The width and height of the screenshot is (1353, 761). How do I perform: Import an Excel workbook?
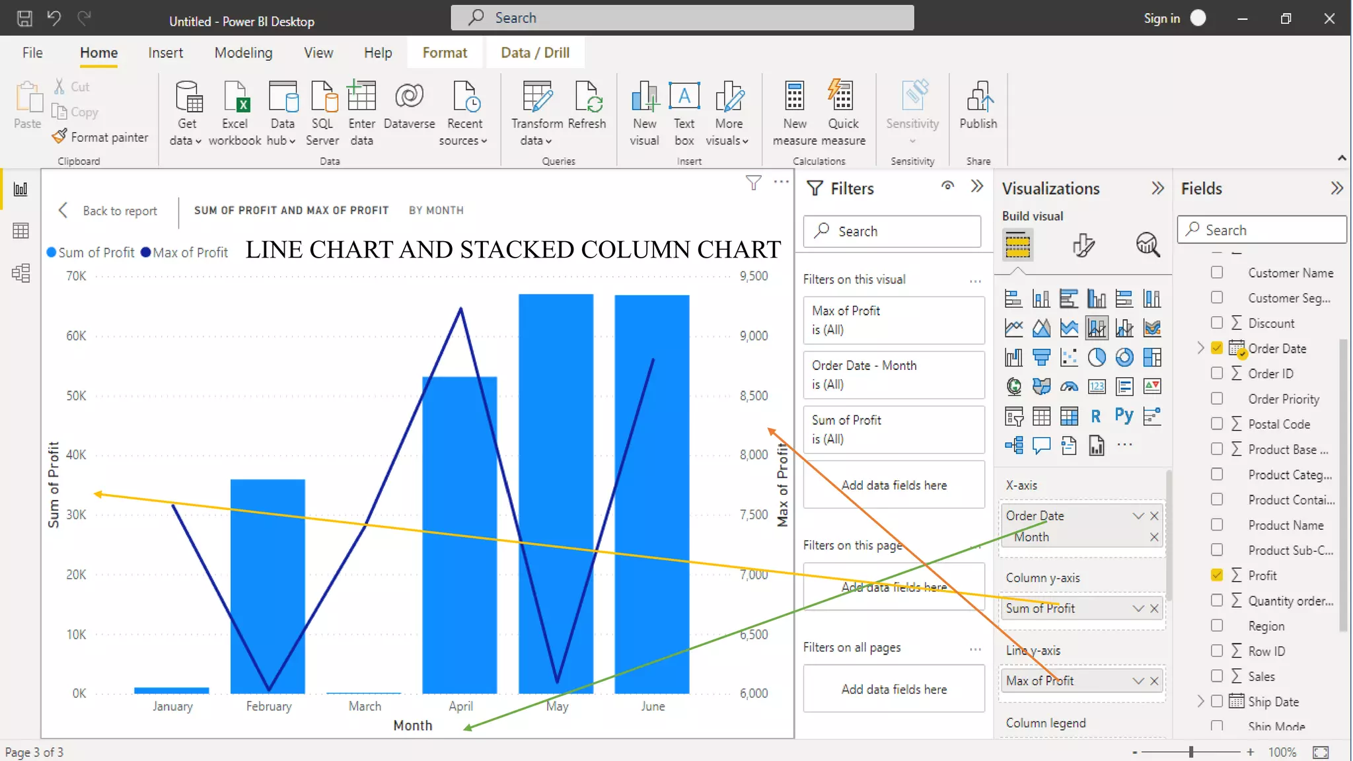pos(235,113)
